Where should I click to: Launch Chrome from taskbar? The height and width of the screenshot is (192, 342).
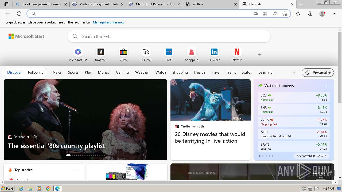point(48,189)
